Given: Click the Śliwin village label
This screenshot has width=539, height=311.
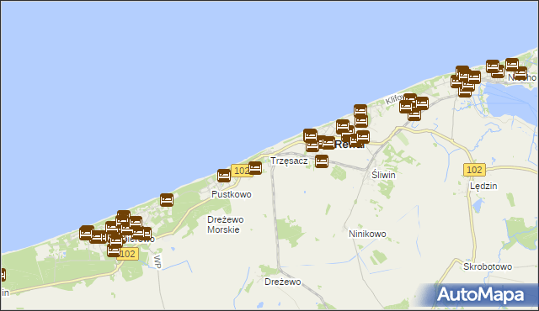Looking at the screenshot, I should [383, 175].
